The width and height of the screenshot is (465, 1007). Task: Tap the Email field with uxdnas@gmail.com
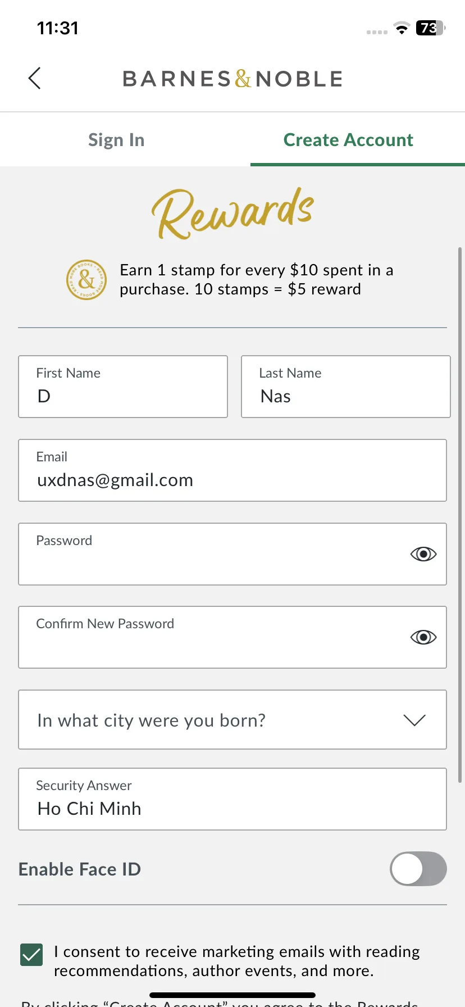coord(233,470)
